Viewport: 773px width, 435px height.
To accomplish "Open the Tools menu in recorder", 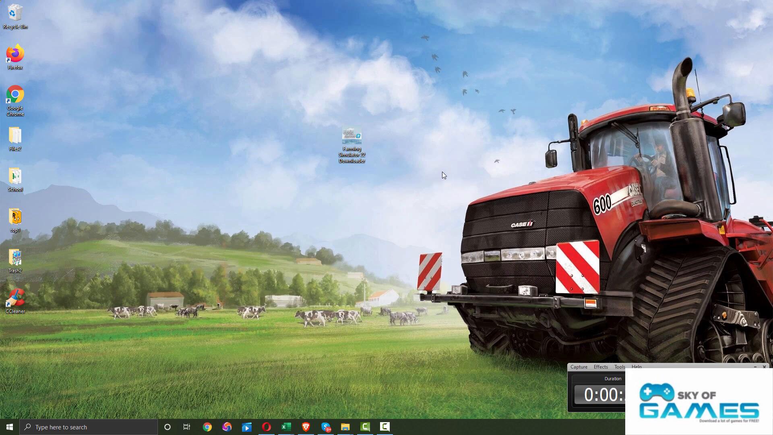I will [x=619, y=367].
